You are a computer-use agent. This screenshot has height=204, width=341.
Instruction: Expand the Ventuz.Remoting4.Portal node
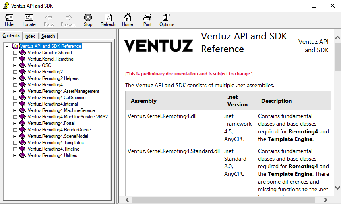tap(15, 123)
